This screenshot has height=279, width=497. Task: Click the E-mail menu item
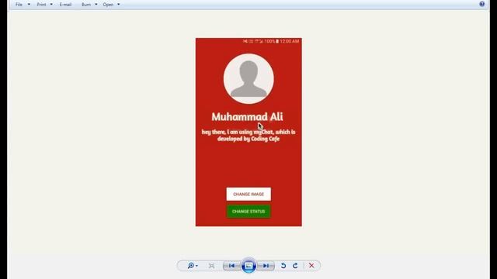[65, 5]
